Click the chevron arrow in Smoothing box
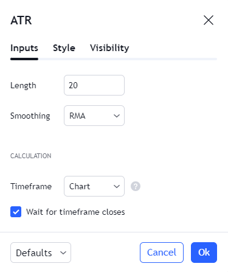Image resolution: width=228 pixels, height=272 pixels. (x=117, y=116)
